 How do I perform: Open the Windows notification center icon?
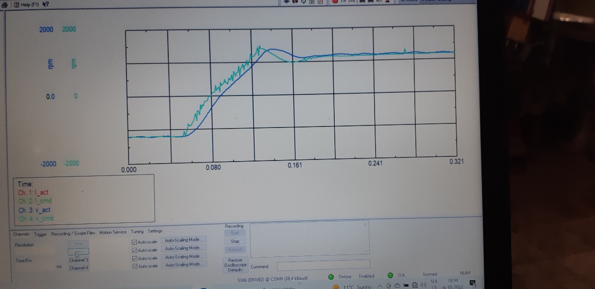pos(472,283)
